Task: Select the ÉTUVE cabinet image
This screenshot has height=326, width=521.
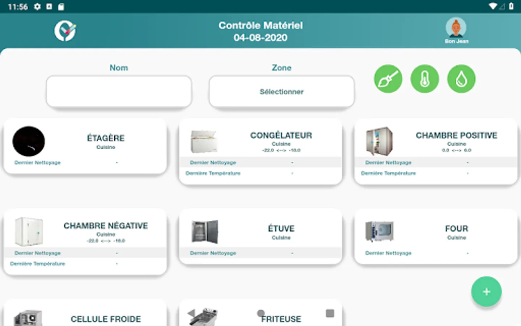Action: (205, 231)
